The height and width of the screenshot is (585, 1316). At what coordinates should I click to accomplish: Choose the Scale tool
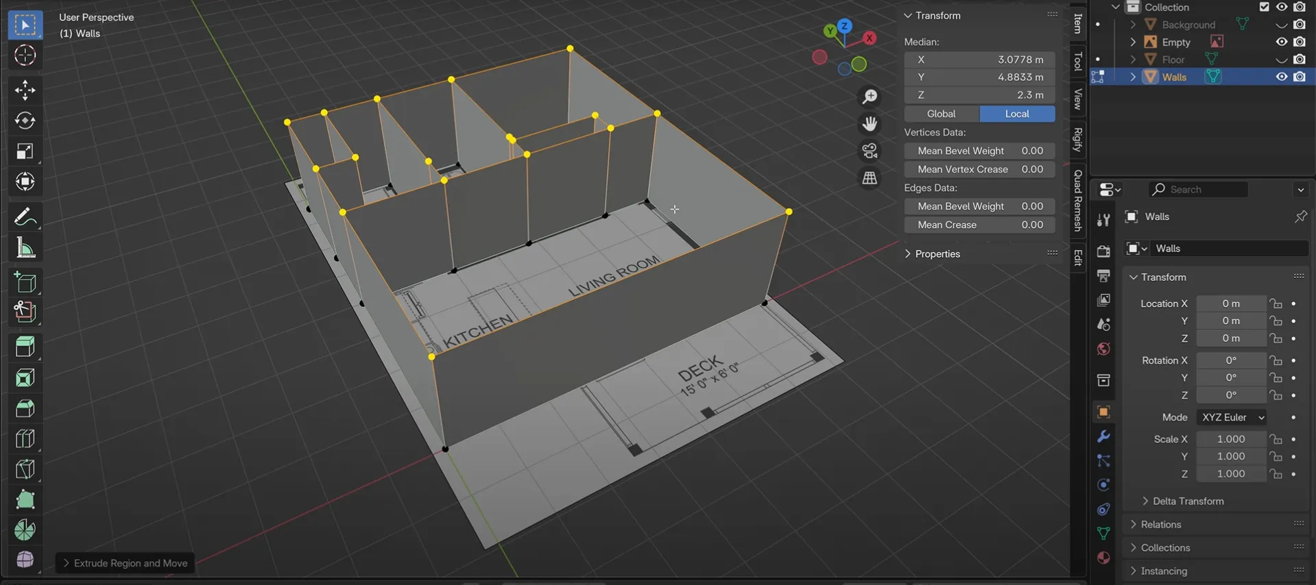(25, 151)
